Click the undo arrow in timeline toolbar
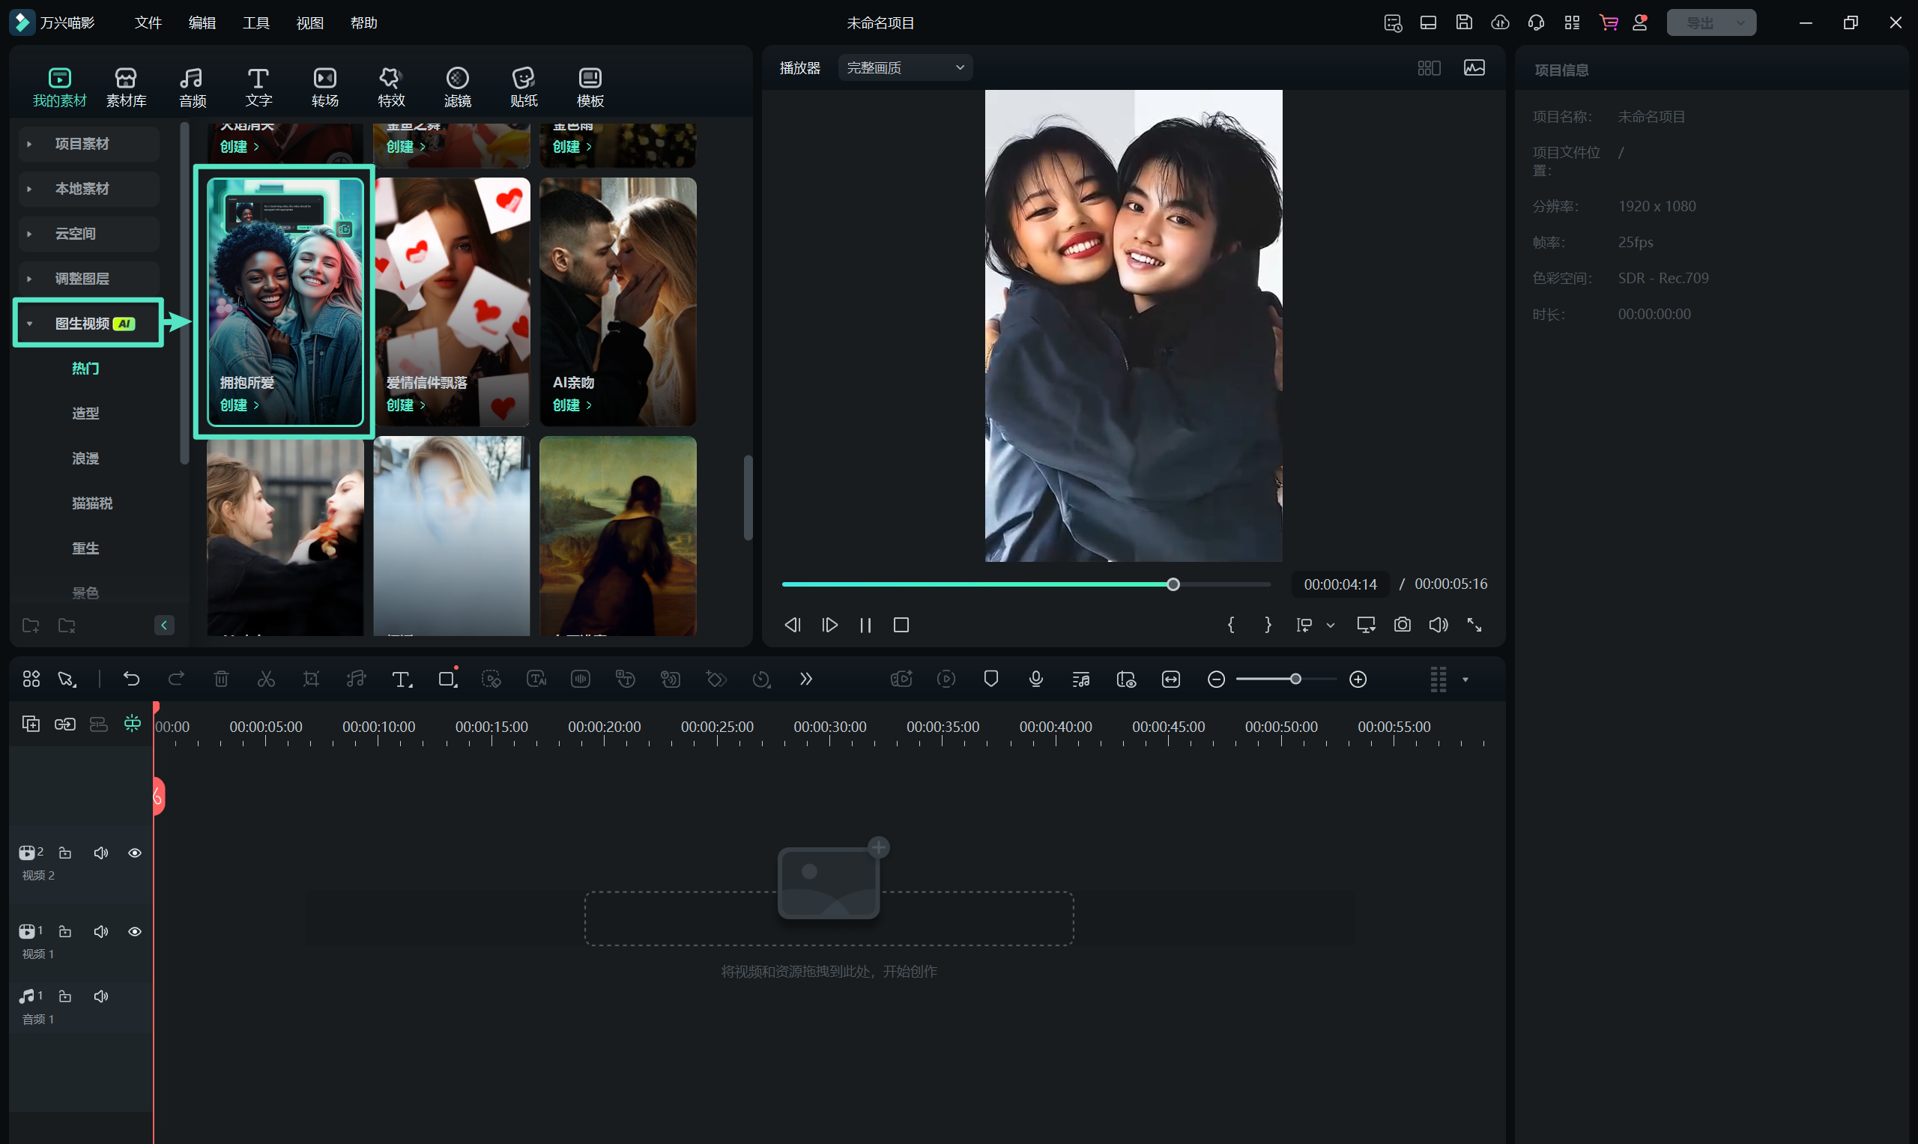1918x1144 pixels. pos(131,678)
